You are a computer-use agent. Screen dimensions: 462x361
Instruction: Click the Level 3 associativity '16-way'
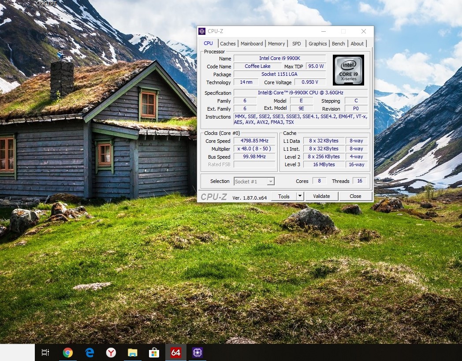point(357,164)
